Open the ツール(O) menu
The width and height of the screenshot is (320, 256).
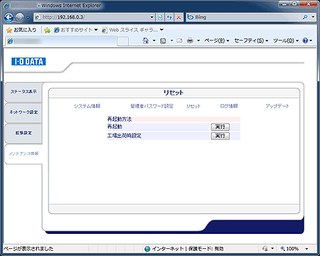pyautogui.click(x=286, y=41)
